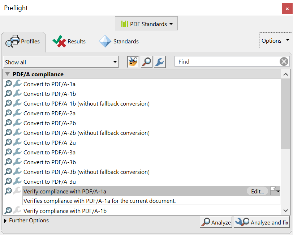Click the Analyze button
This screenshot has width=293, height=235.
pyautogui.click(x=216, y=222)
